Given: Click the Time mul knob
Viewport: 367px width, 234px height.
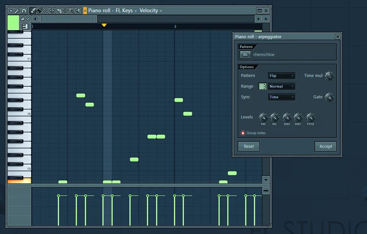Looking at the screenshot, I should pyautogui.click(x=329, y=76).
